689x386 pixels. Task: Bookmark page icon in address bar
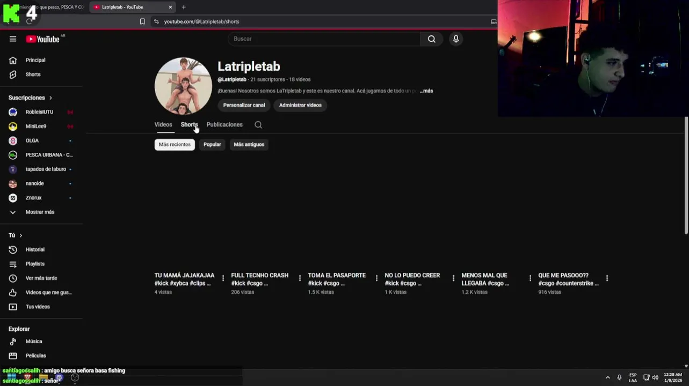point(142,21)
